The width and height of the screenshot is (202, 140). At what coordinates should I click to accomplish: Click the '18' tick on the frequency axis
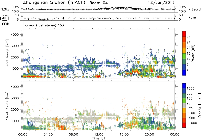tap(17, 15)
